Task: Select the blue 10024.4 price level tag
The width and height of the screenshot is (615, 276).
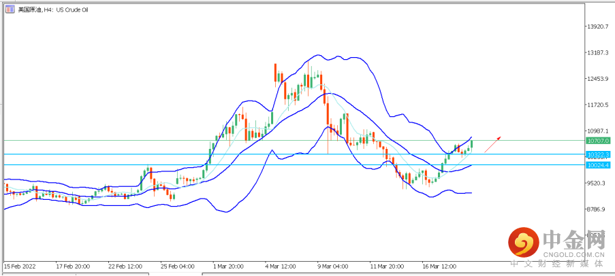Action: point(597,165)
